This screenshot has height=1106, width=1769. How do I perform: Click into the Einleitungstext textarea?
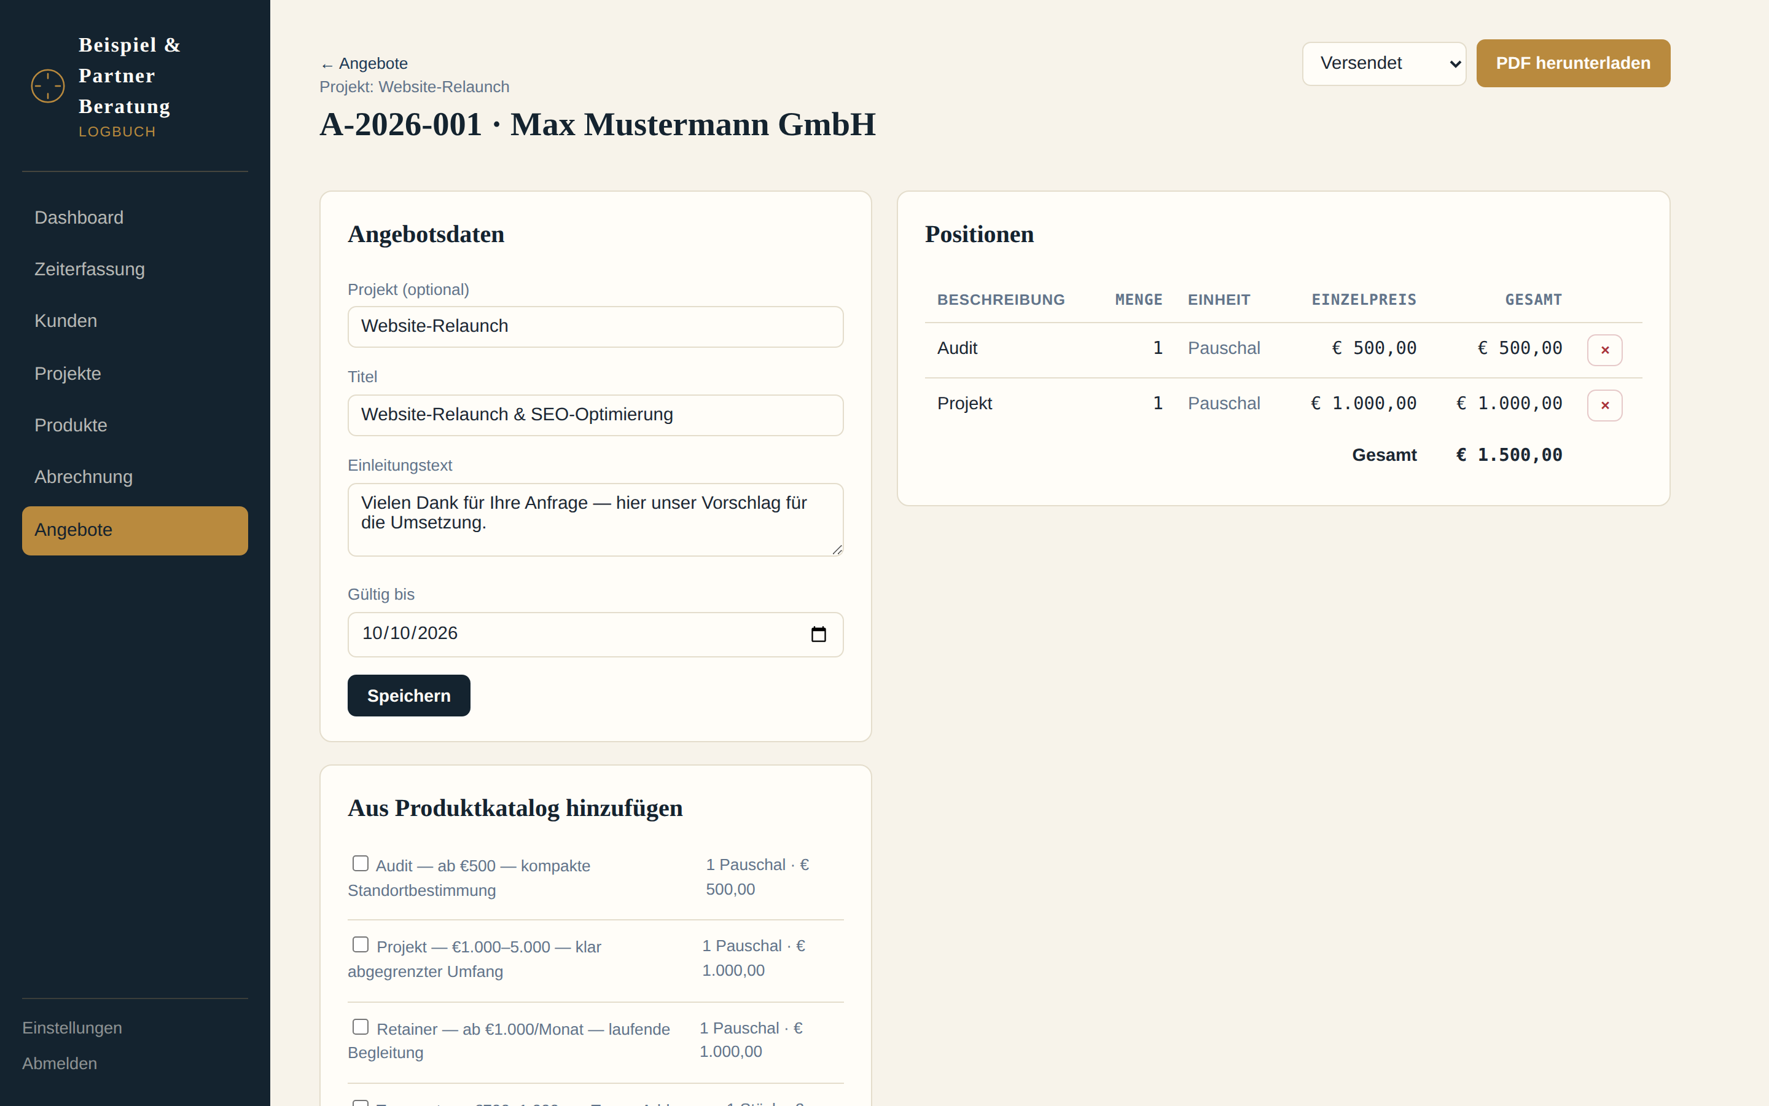595,519
